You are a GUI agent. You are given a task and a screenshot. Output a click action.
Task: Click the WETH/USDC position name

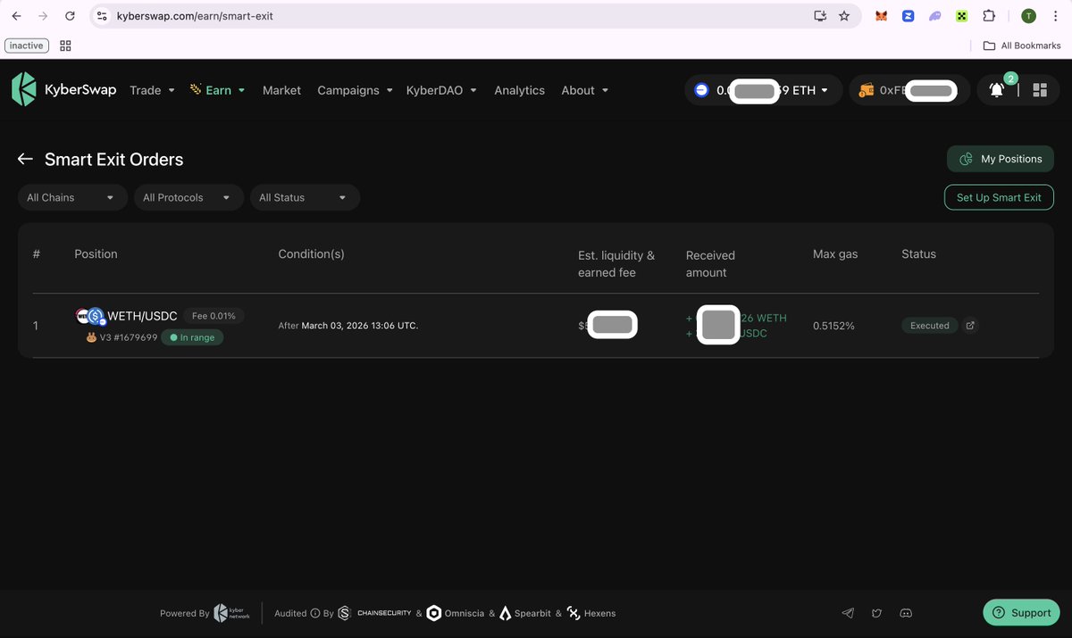[142, 316]
